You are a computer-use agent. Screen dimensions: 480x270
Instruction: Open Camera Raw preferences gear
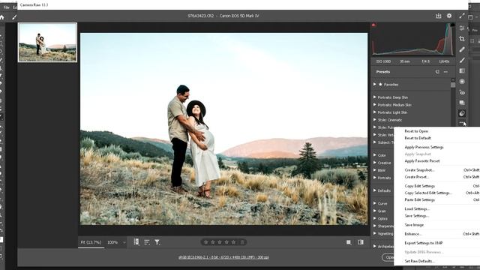point(449,16)
